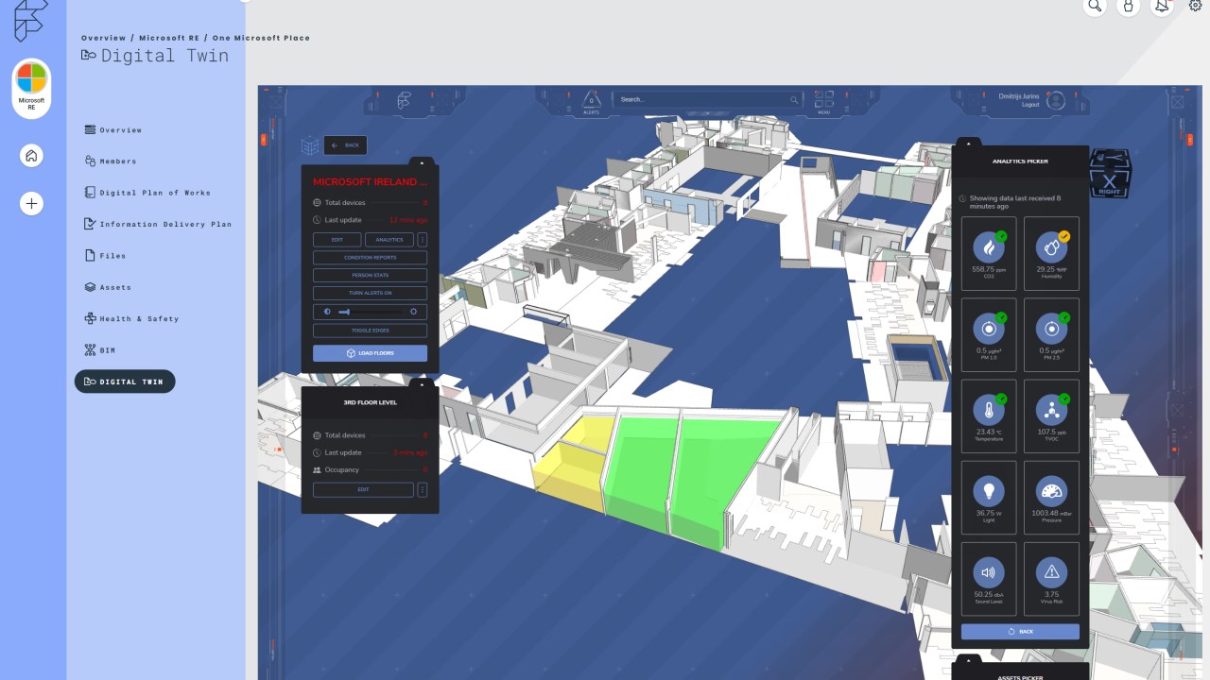This screenshot has width=1210, height=680.
Task: Click the Back button at the viewer's top-left
Action: coord(345,145)
